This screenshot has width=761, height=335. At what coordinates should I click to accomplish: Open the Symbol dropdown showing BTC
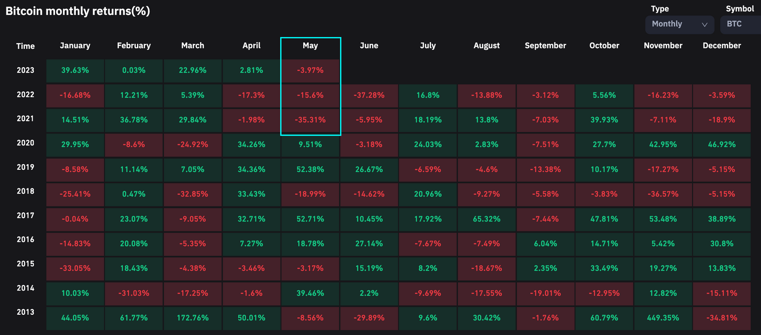point(740,24)
